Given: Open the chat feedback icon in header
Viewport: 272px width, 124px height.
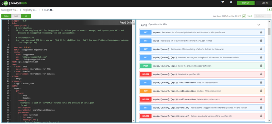Looking at the screenshot, I should (x=223, y=2).
